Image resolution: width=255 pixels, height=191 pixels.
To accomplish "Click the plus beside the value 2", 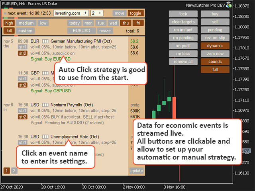I will pos(100,13).
